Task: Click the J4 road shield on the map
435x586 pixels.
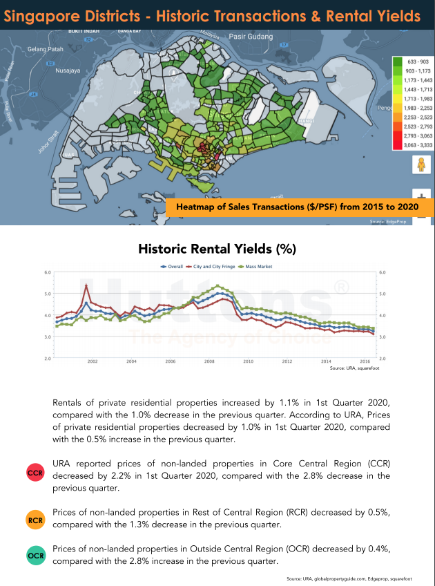Action: [33, 94]
